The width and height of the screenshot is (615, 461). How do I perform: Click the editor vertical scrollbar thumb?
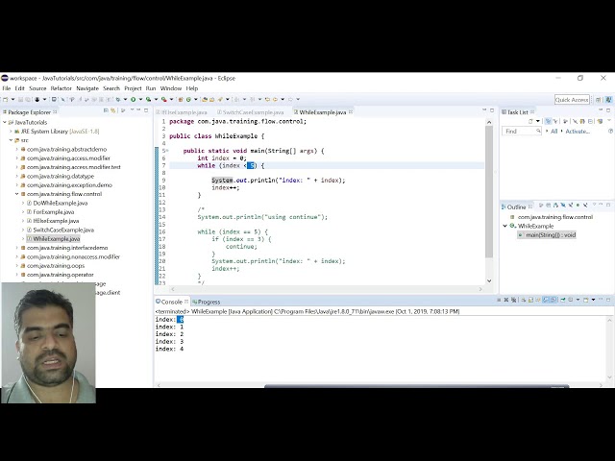tap(489, 192)
